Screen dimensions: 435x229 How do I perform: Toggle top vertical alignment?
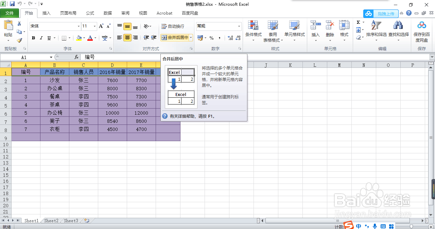pyautogui.click(x=120, y=26)
